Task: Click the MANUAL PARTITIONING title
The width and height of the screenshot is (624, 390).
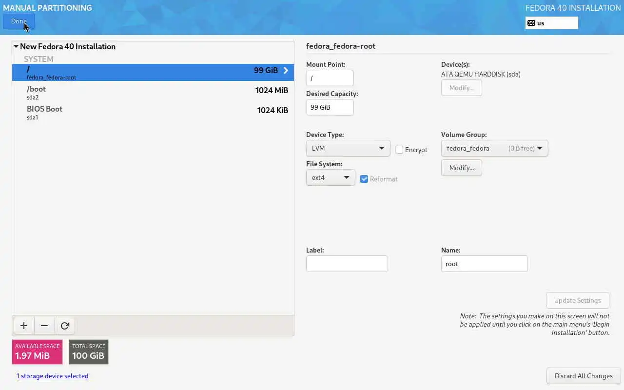Action: [x=47, y=8]
